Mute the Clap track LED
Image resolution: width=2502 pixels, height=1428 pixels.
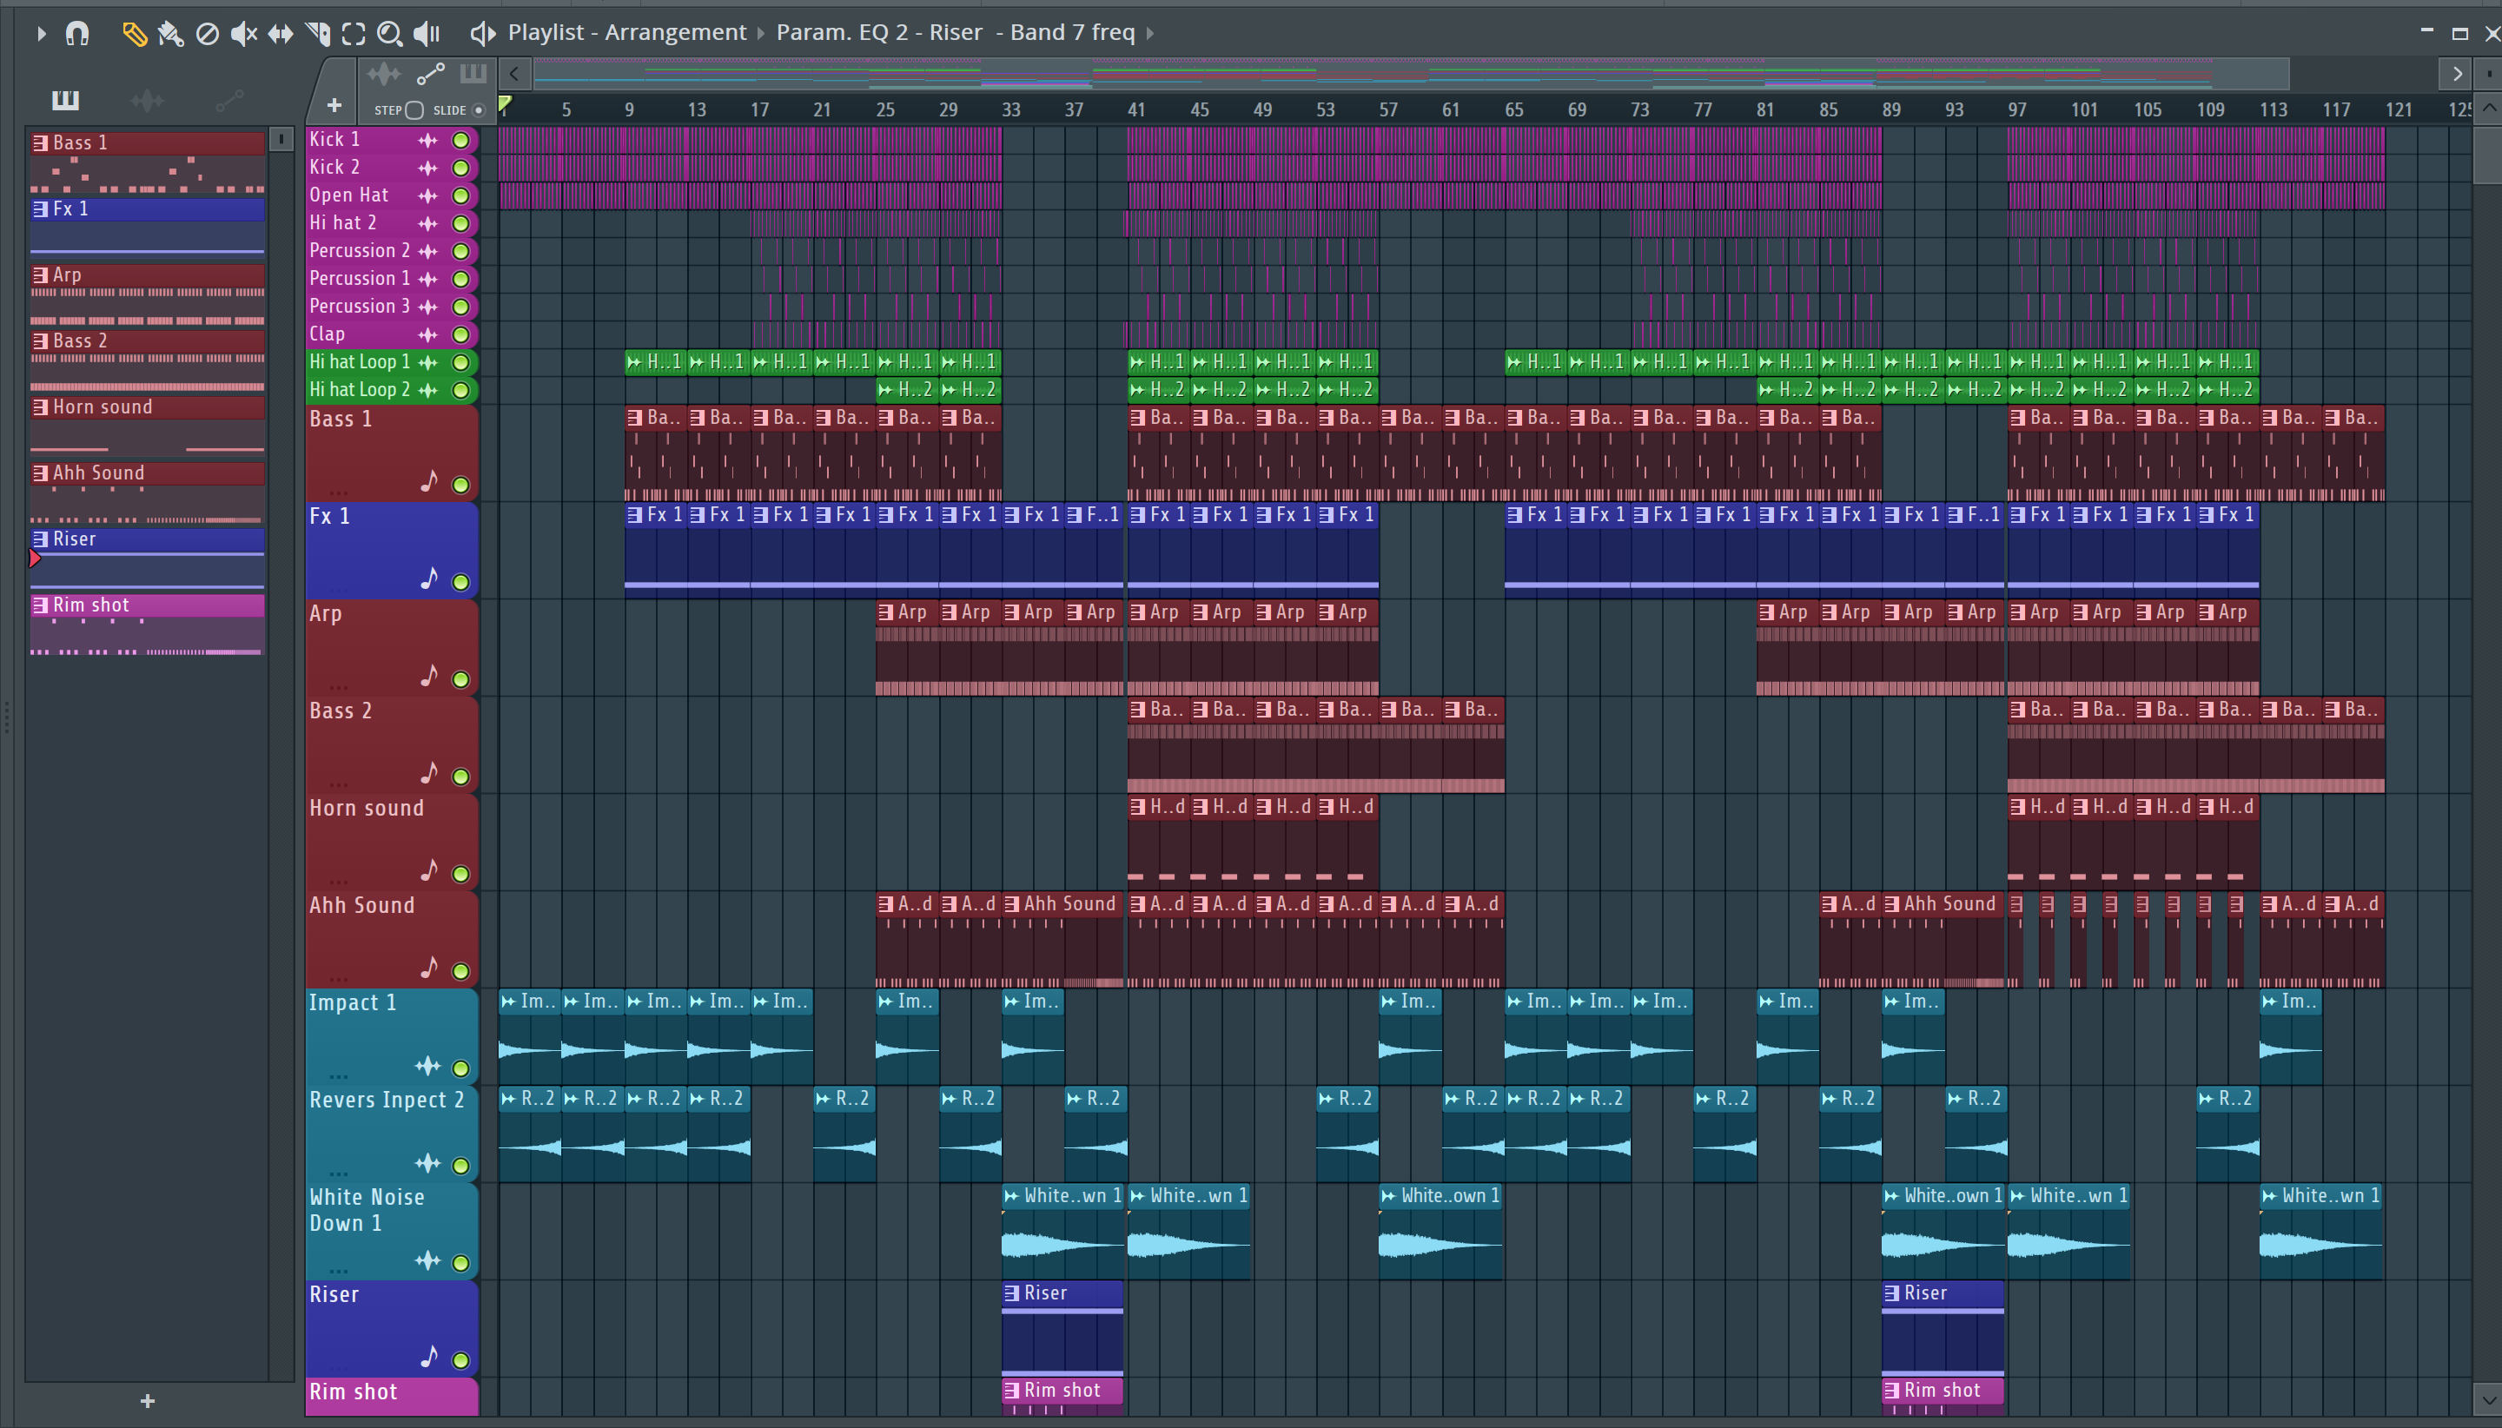[460, 334]
